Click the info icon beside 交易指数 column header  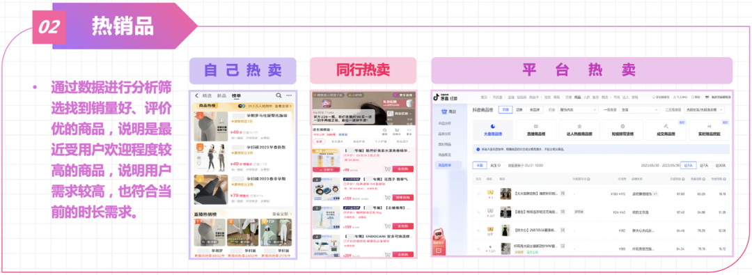point(684,179)
